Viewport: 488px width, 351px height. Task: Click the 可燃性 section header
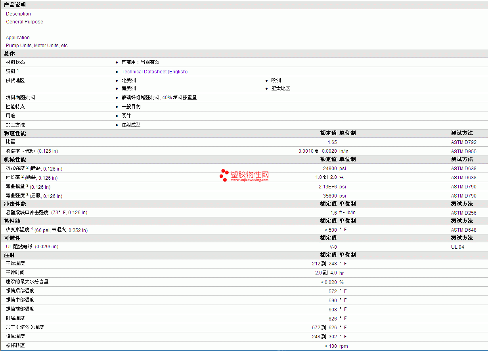12,238
